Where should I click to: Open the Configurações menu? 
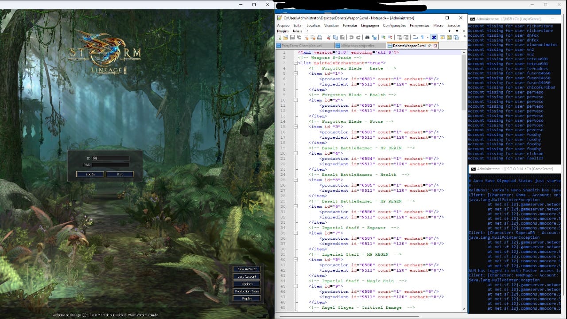click(x=394, y=25)
